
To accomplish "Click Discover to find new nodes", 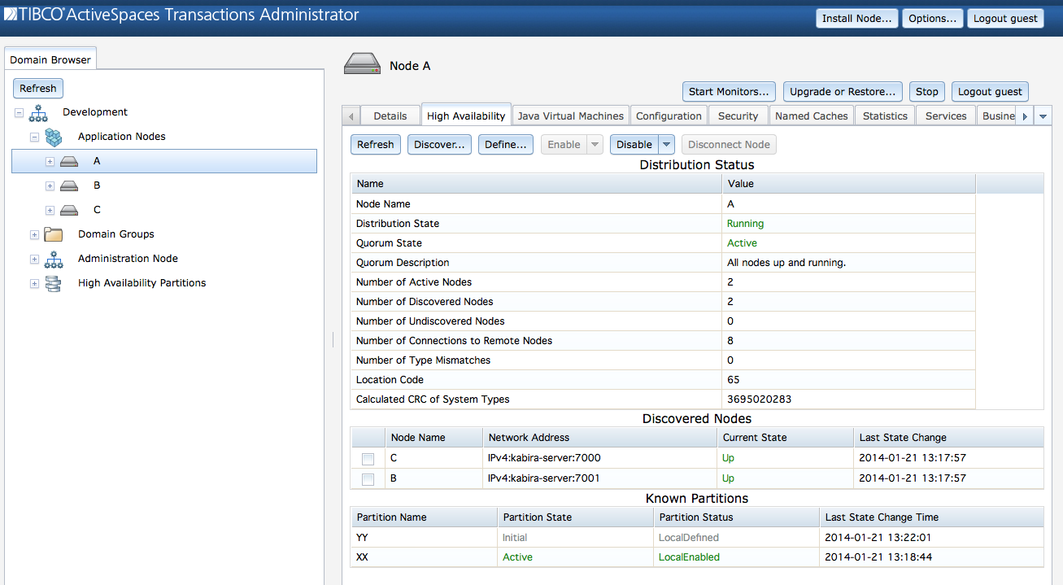I will point(439,144).
